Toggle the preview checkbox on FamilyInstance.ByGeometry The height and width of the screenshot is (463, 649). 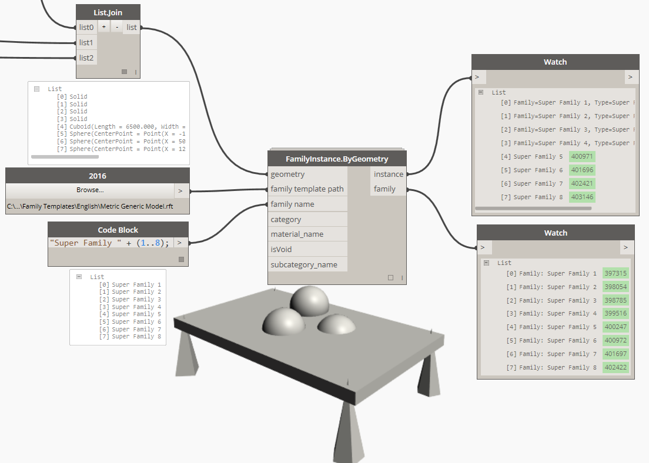390,277
